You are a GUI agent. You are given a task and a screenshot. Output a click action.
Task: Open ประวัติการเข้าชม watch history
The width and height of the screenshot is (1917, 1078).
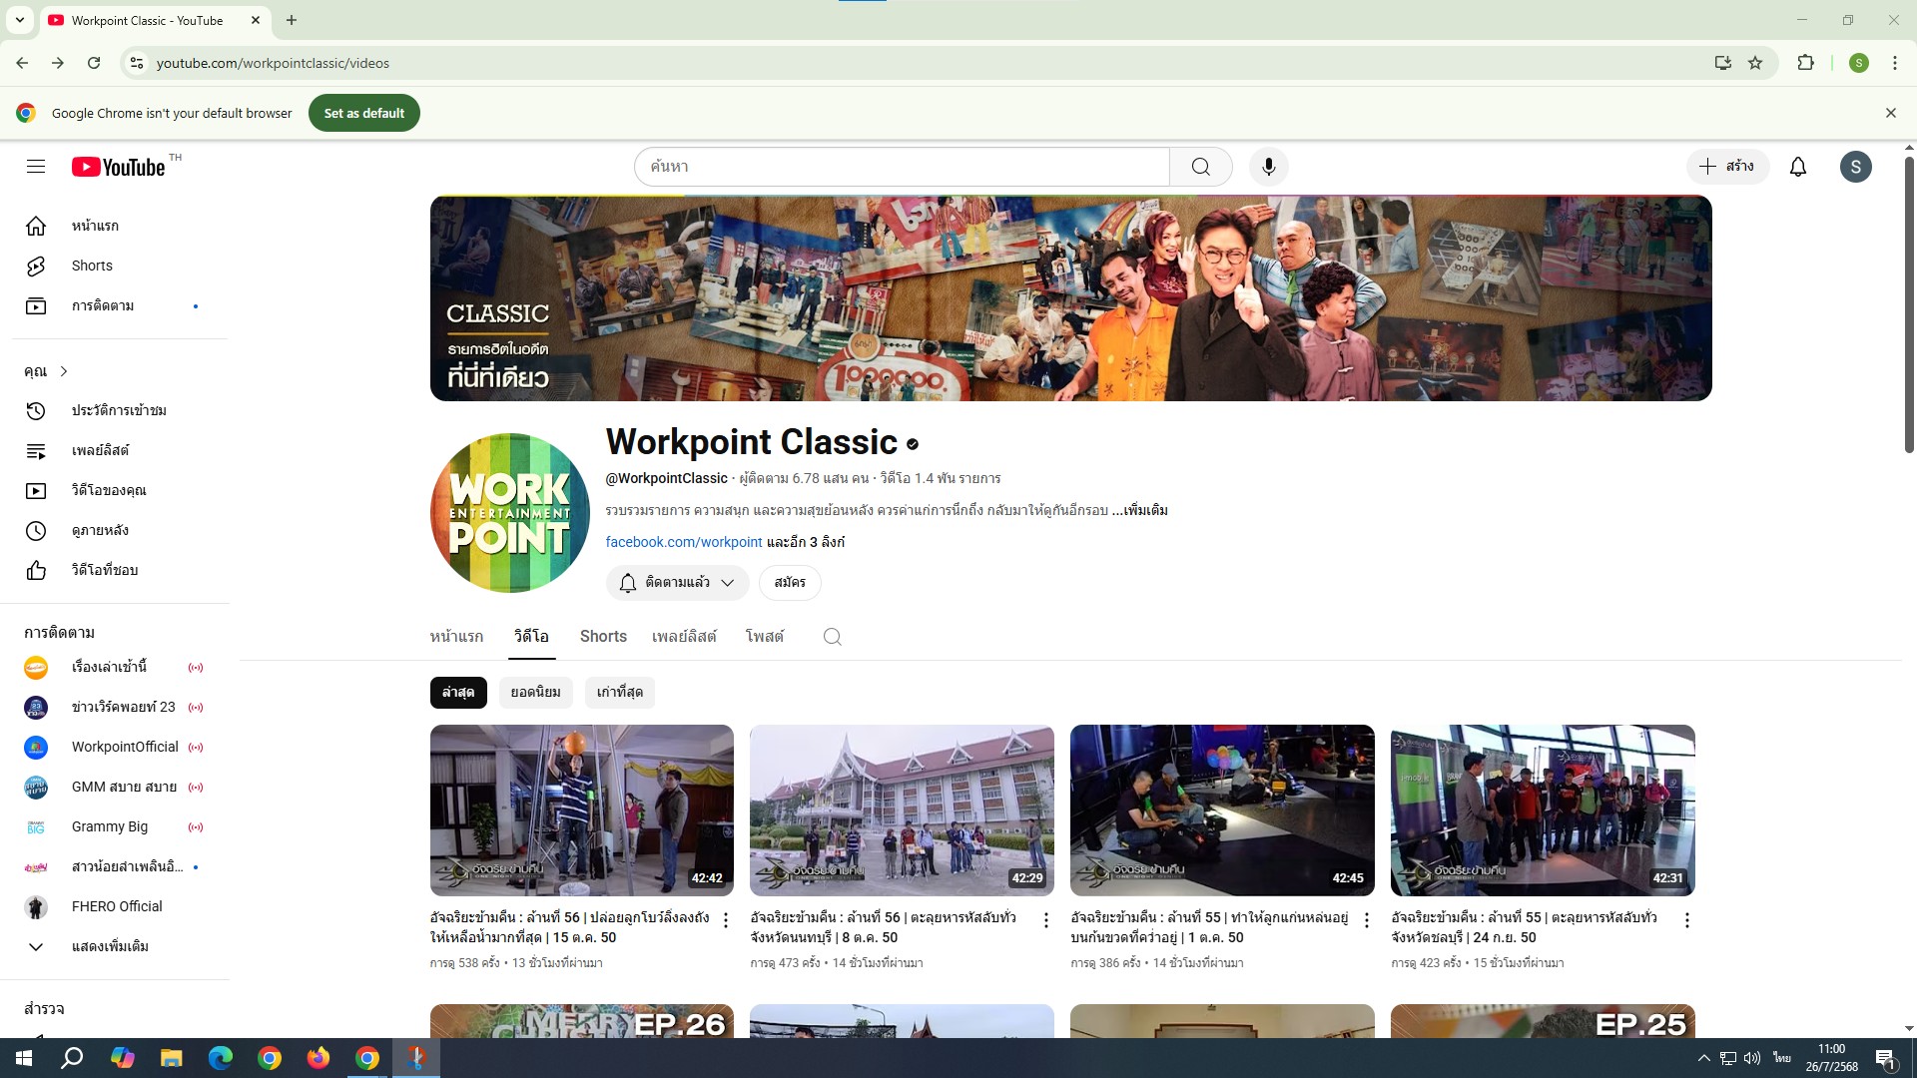[x=120, y=410]
